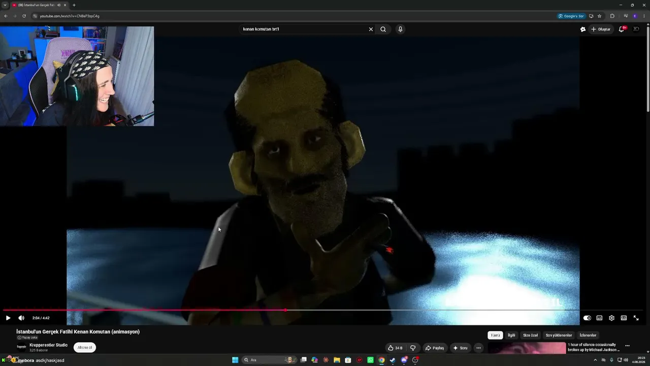
Task: Open Discord from the taskbar
Action: tap(404, 360)
